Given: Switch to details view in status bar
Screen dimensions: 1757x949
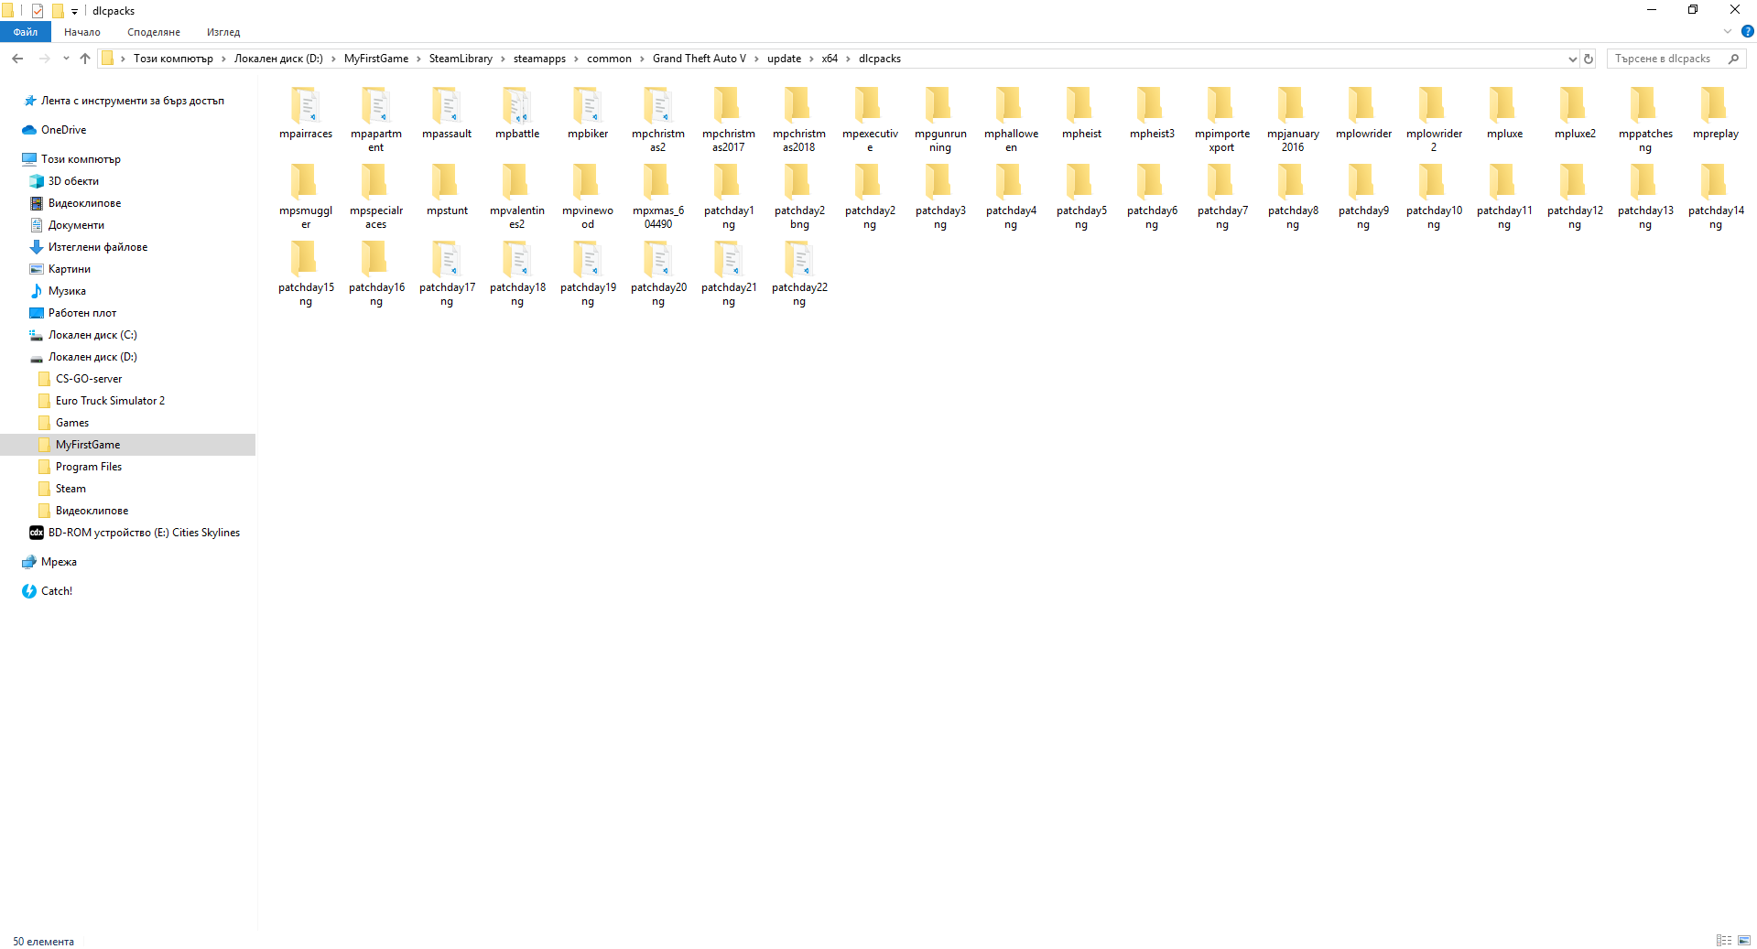Looking at the screenshot, I should [x=1724, y=941].
